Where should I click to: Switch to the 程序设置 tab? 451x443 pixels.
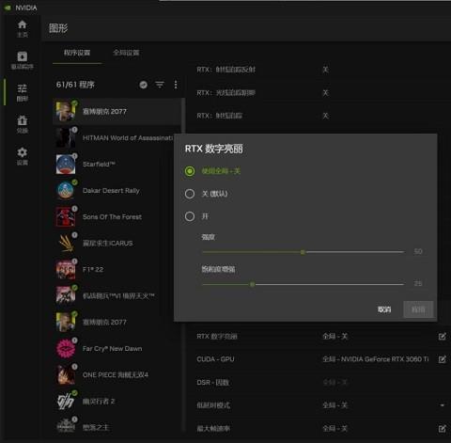pyautogui.click(x=77, y=53)
